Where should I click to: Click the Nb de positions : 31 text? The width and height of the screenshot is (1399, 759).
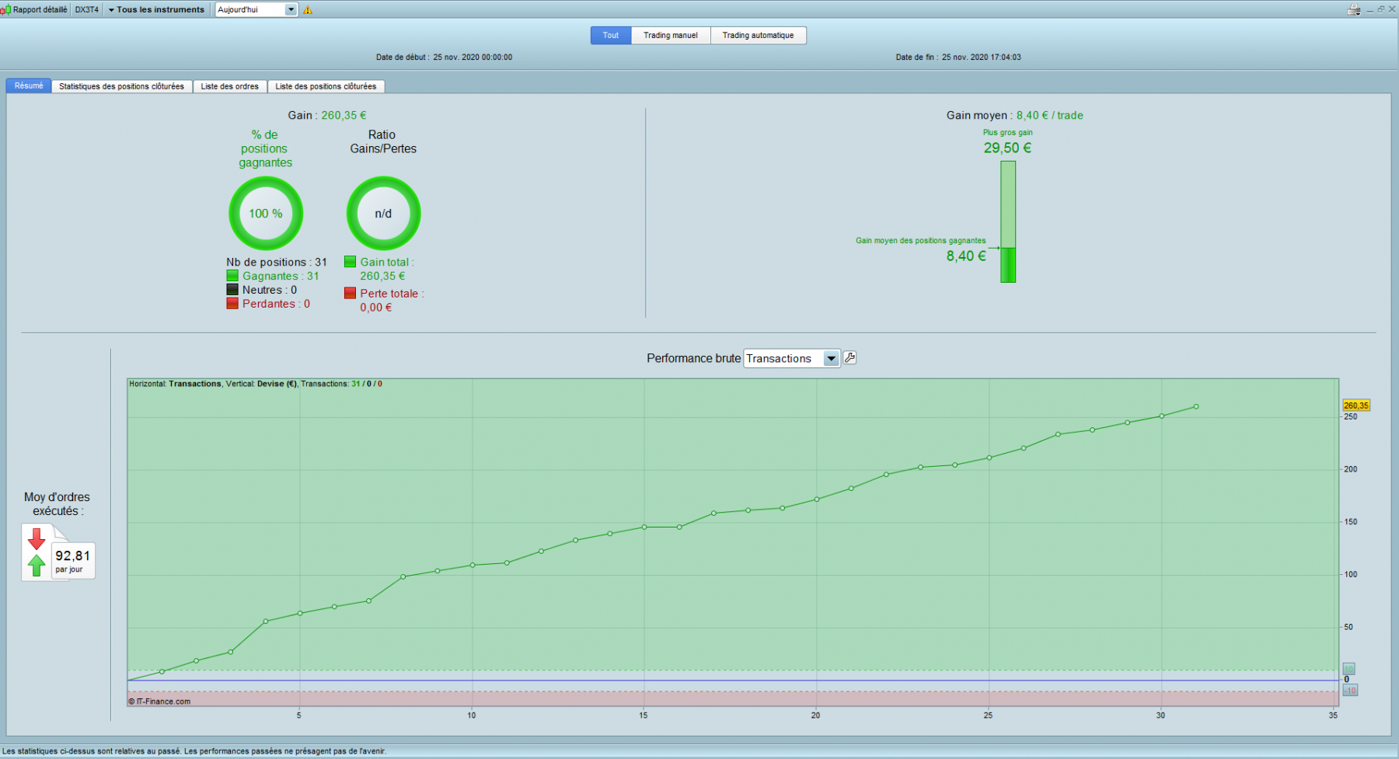click(277, 262)
